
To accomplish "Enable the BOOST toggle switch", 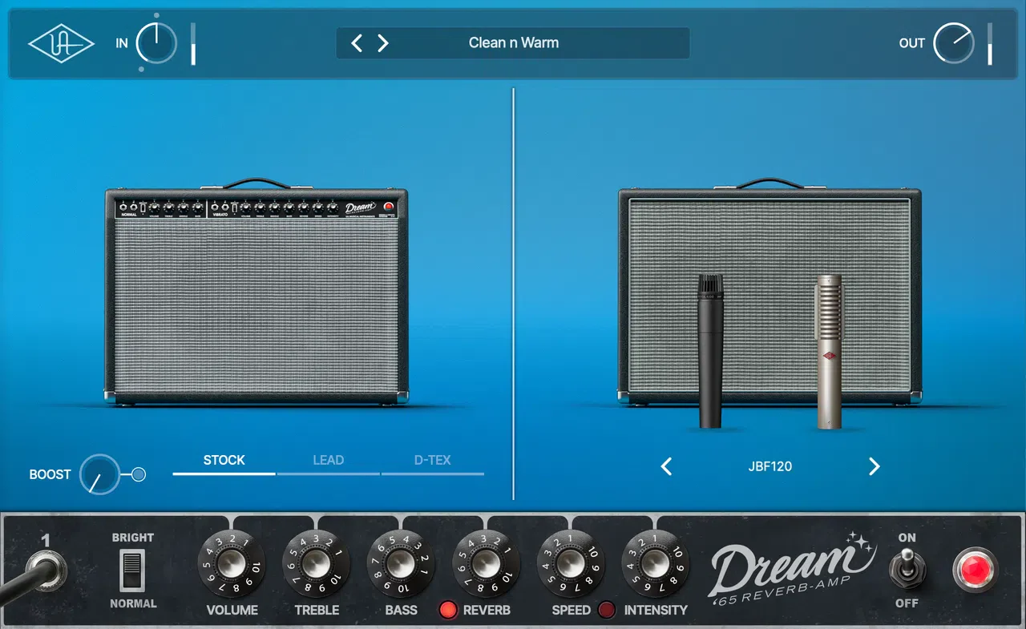I will point(138,474).
